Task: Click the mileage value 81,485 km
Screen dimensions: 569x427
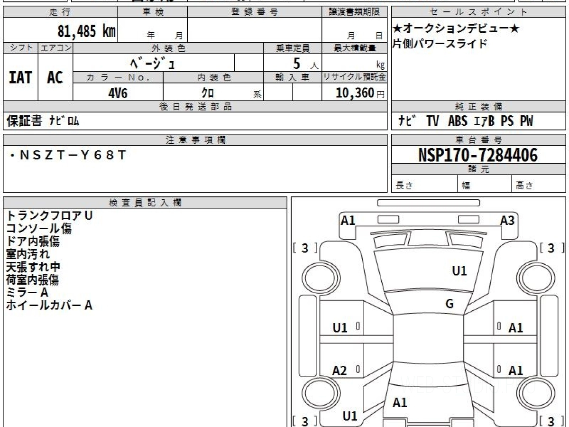Action: [x=87, y=31]
